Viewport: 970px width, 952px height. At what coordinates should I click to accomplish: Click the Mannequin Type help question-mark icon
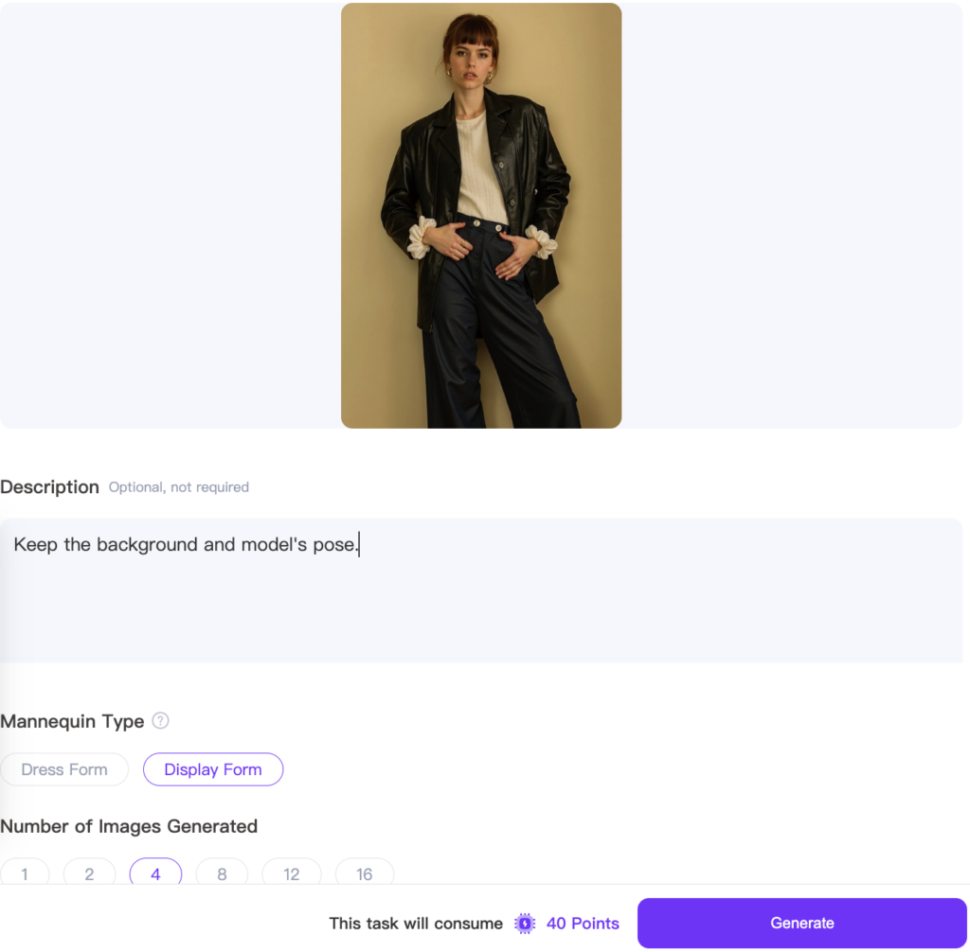pyautogui.click(x=161, y=721)
